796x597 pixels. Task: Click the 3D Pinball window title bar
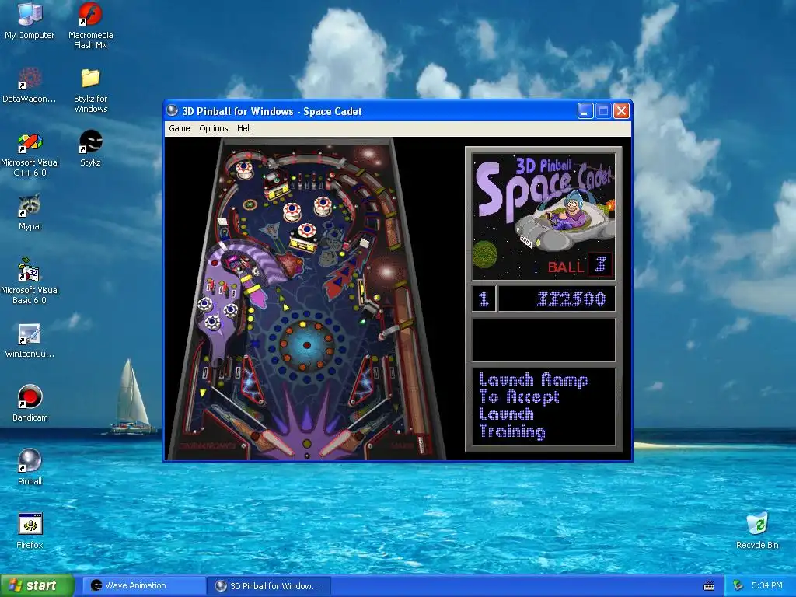click(x=397, y=110)
